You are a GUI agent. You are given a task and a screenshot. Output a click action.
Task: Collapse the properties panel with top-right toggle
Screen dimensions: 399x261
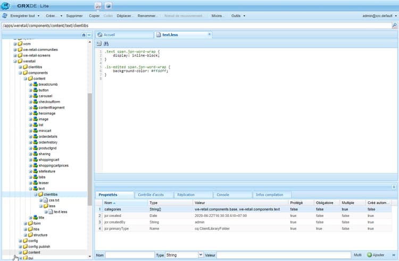[x=394, y=187]
